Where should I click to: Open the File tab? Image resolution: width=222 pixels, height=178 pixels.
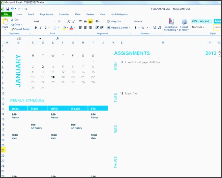[6, 14]
